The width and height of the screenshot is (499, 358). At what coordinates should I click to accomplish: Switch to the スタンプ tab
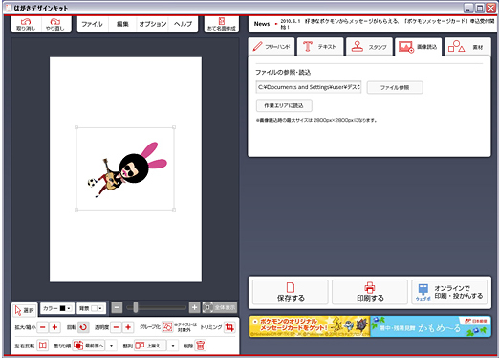pyautogui.click(x=369, y=47)
